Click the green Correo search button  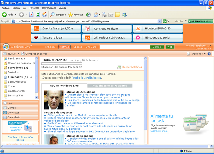(x=157, y=47)
